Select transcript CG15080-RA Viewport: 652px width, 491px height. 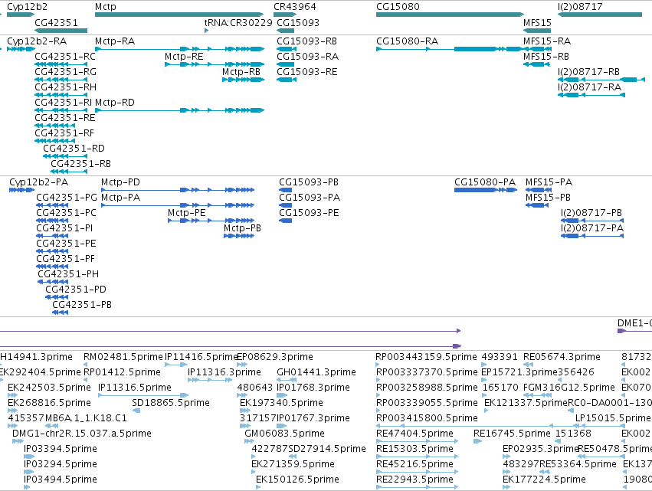[x=407, y=41]
